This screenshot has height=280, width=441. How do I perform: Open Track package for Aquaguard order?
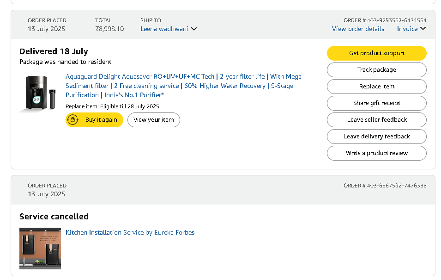point(377,69)
